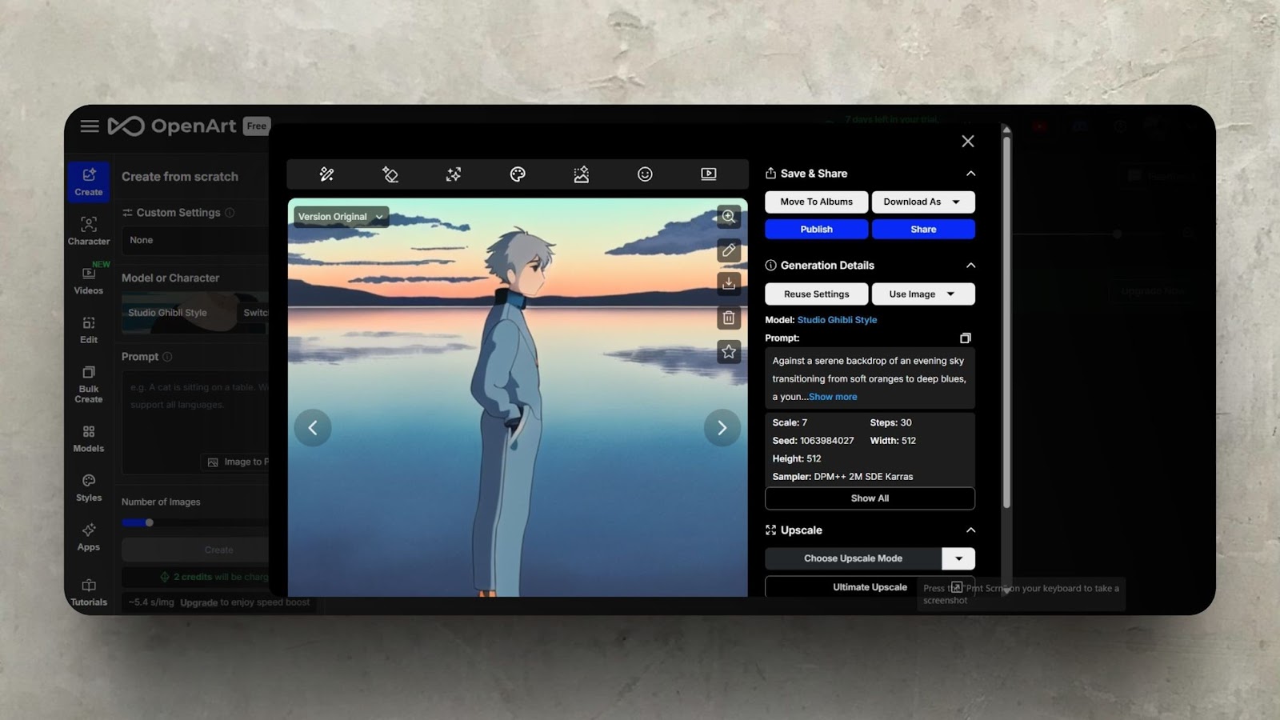Viewport: 1280px width, 720px height.
Task: Open the color palette tool
Action: 518,174
